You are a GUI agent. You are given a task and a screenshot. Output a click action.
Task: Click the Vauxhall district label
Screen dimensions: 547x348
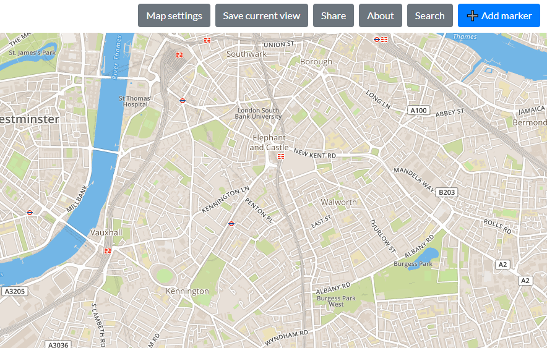pos(106,232)
